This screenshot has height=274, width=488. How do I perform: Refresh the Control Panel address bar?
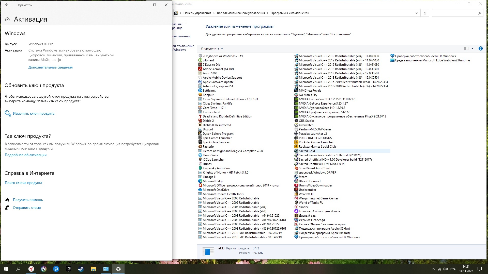click(425, 13)
